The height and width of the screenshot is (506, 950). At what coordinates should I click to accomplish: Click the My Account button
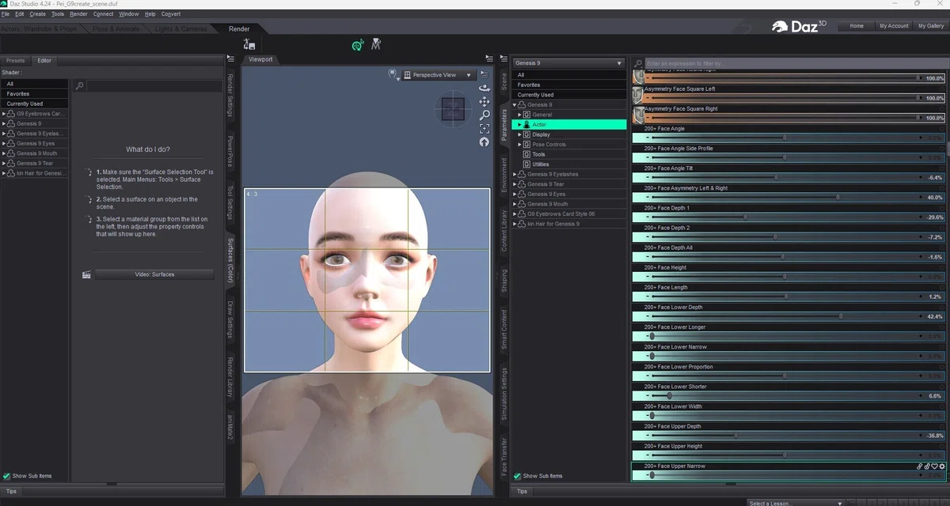(894, 26)
